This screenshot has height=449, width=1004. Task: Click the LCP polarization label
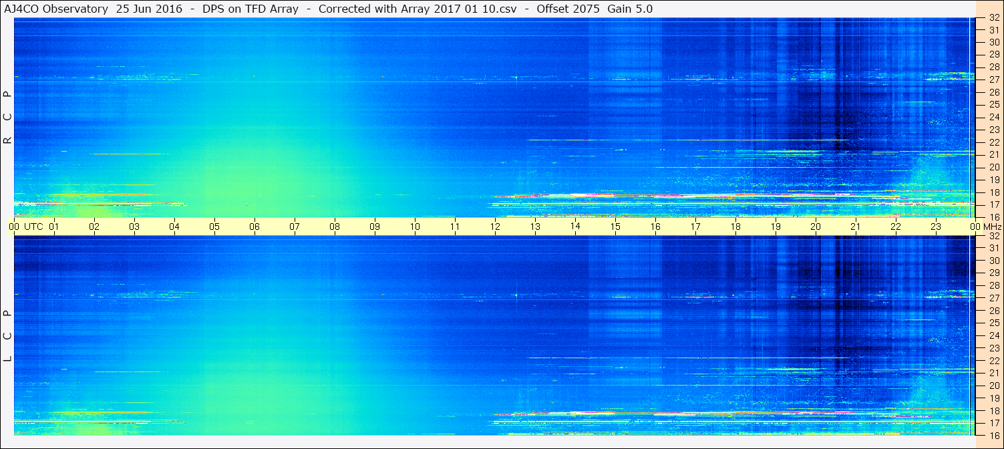7,336
